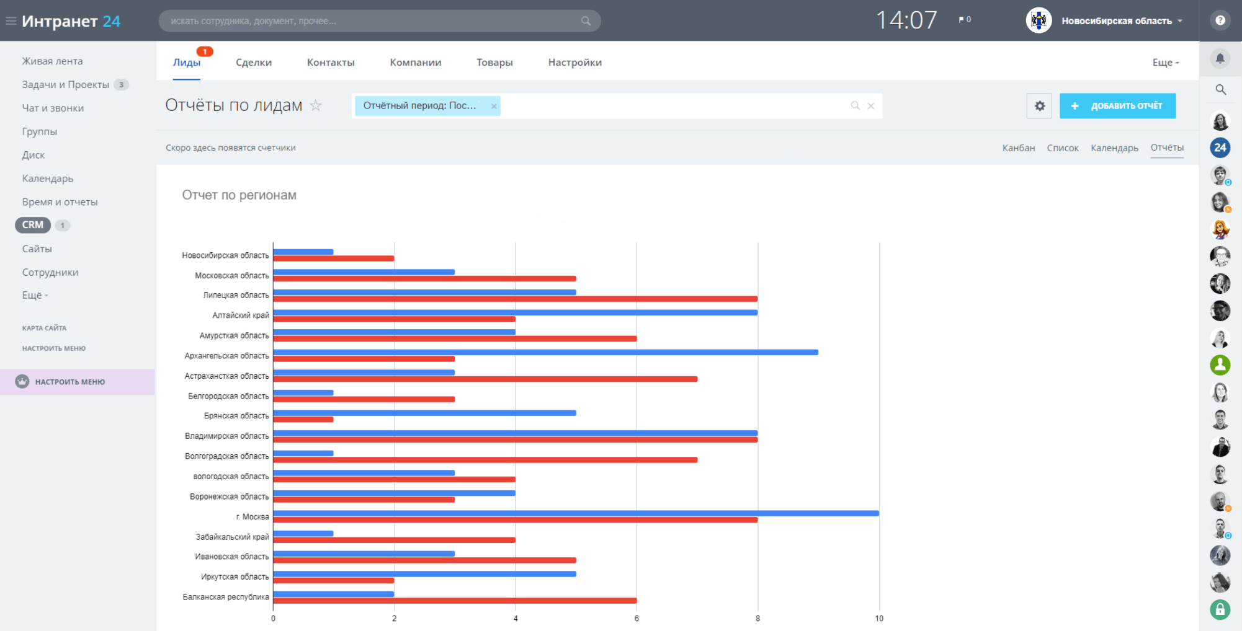Click the green lock icon at bottom right

tap(1220, 609)
